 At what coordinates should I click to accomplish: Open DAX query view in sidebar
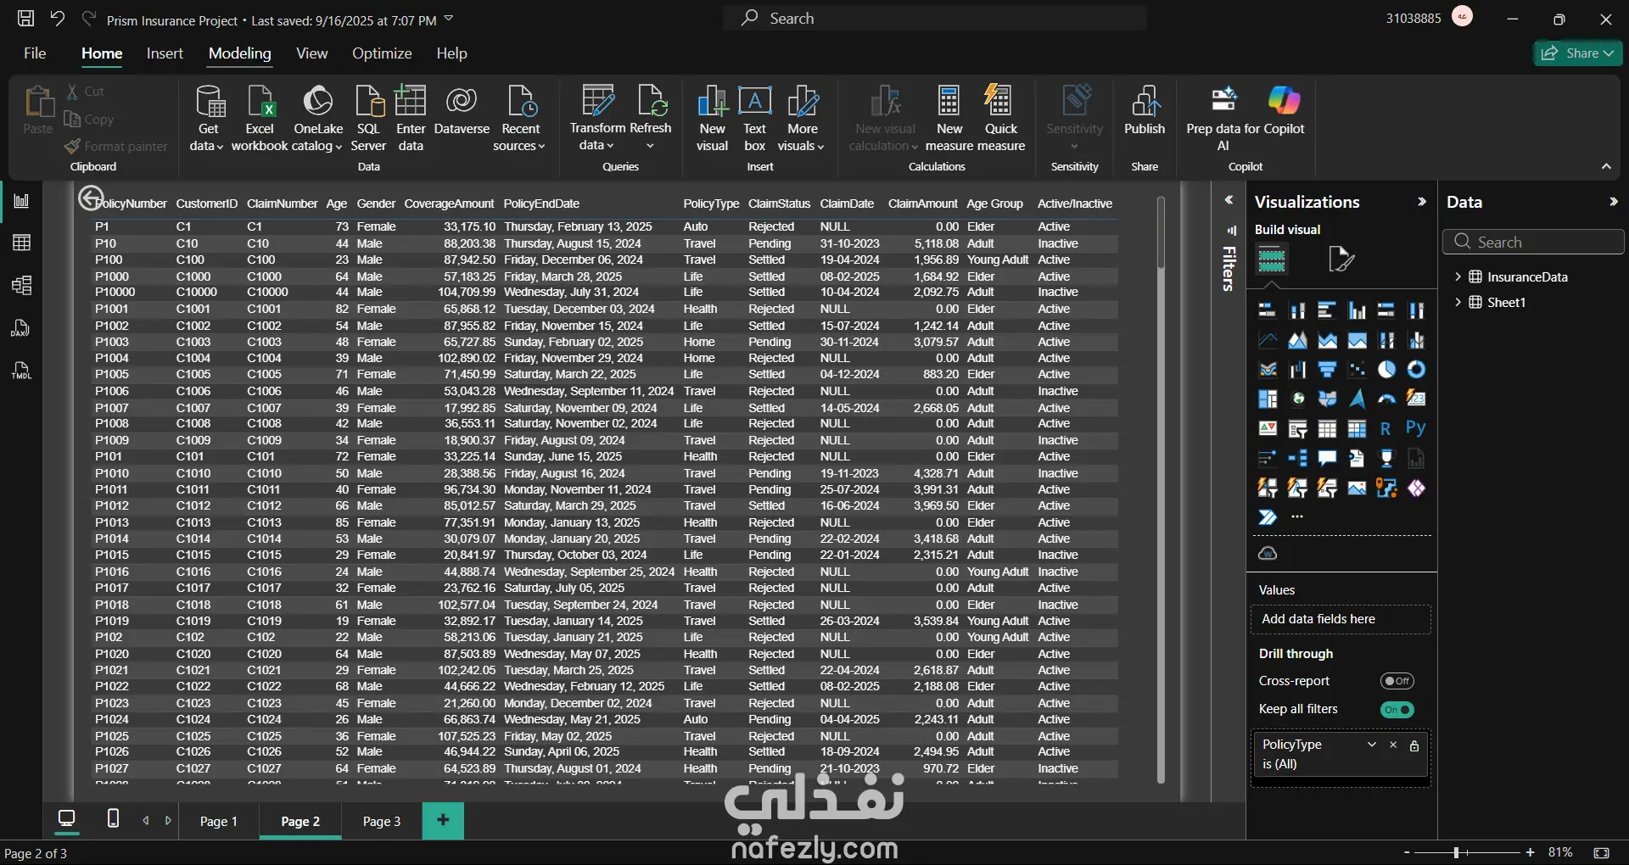[x=22, y=328]
